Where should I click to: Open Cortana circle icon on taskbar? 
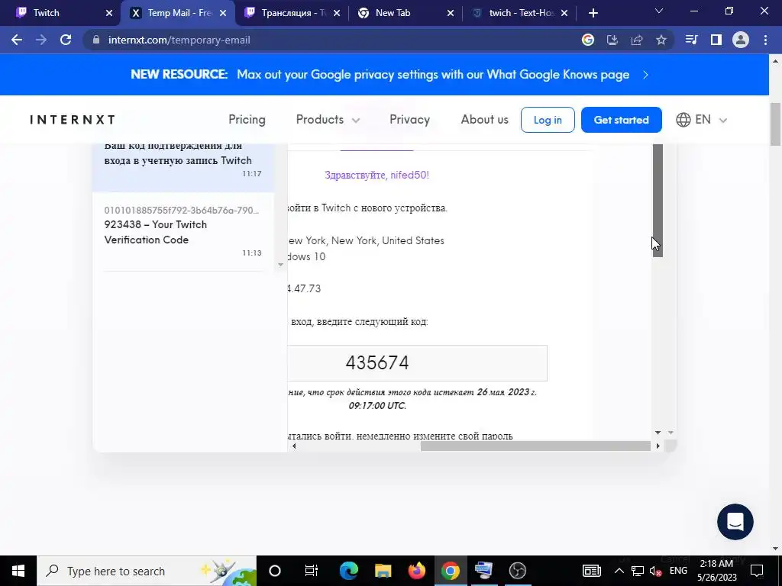(x=275, y=571)
